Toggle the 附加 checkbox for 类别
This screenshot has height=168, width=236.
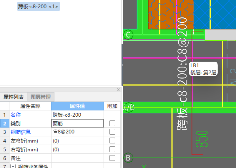(x=112, y=123)
